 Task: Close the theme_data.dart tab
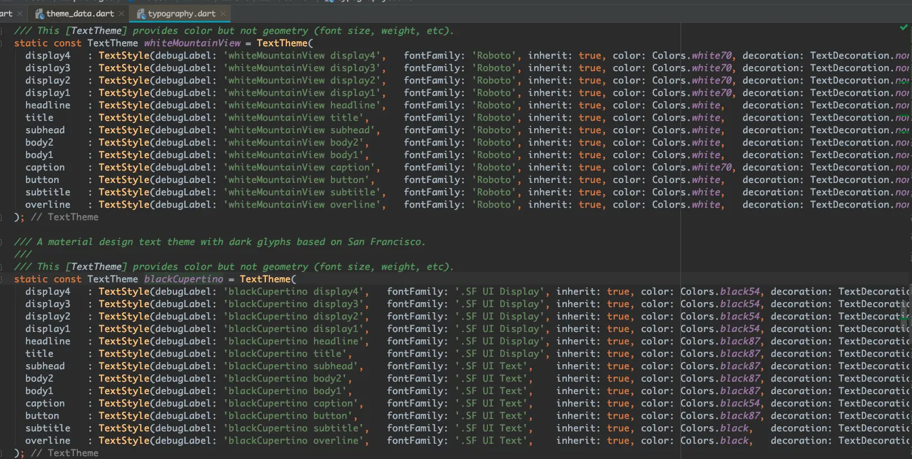click(121, 14)
